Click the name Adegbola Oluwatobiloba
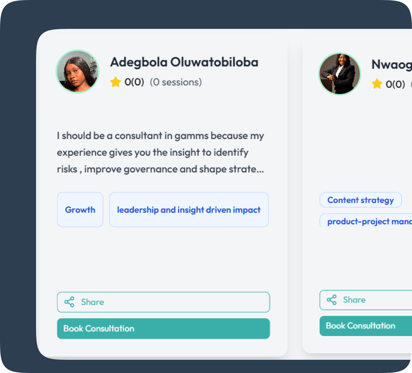Image resolution: width=412 pixels, height=373 pixels. [x=184, y=62]
